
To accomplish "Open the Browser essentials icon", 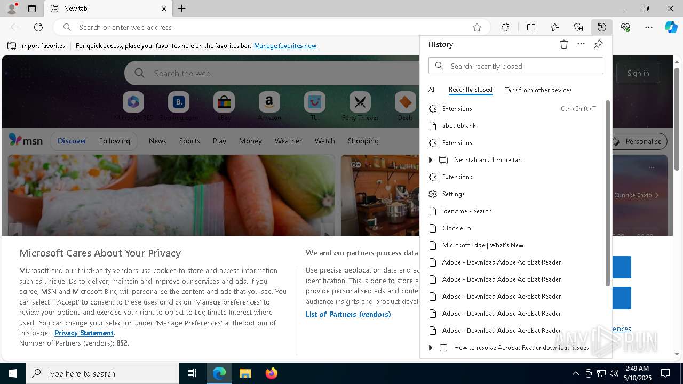I will pos(625,27).
